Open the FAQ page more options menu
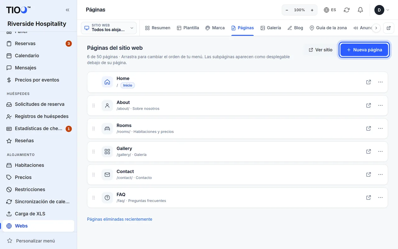The image size is (398, 249). click(x=380, y=198)
